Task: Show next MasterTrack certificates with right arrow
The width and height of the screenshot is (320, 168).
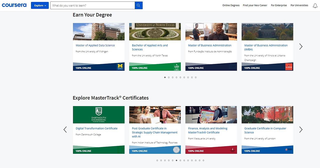Action: [301, 130]
